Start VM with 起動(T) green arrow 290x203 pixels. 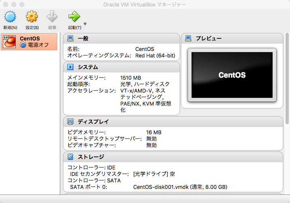pos(74,17)
